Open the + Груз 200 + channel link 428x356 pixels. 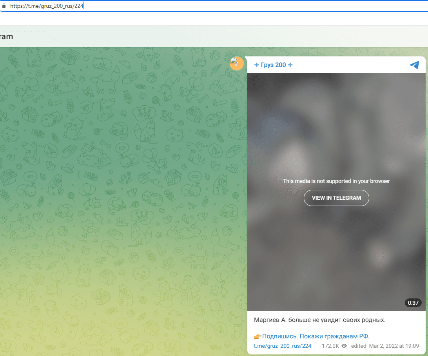click(x=273, y=65)
